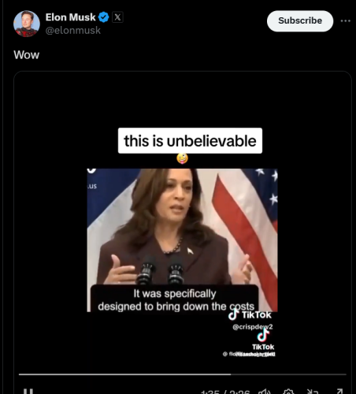Click the blue verified checkmark badge
This screenshot has height=394, width=356.
[103, 17]
